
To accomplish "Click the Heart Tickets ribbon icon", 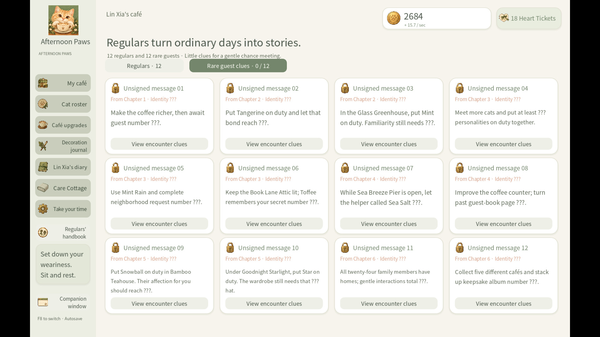I will (x=504, y=18).
